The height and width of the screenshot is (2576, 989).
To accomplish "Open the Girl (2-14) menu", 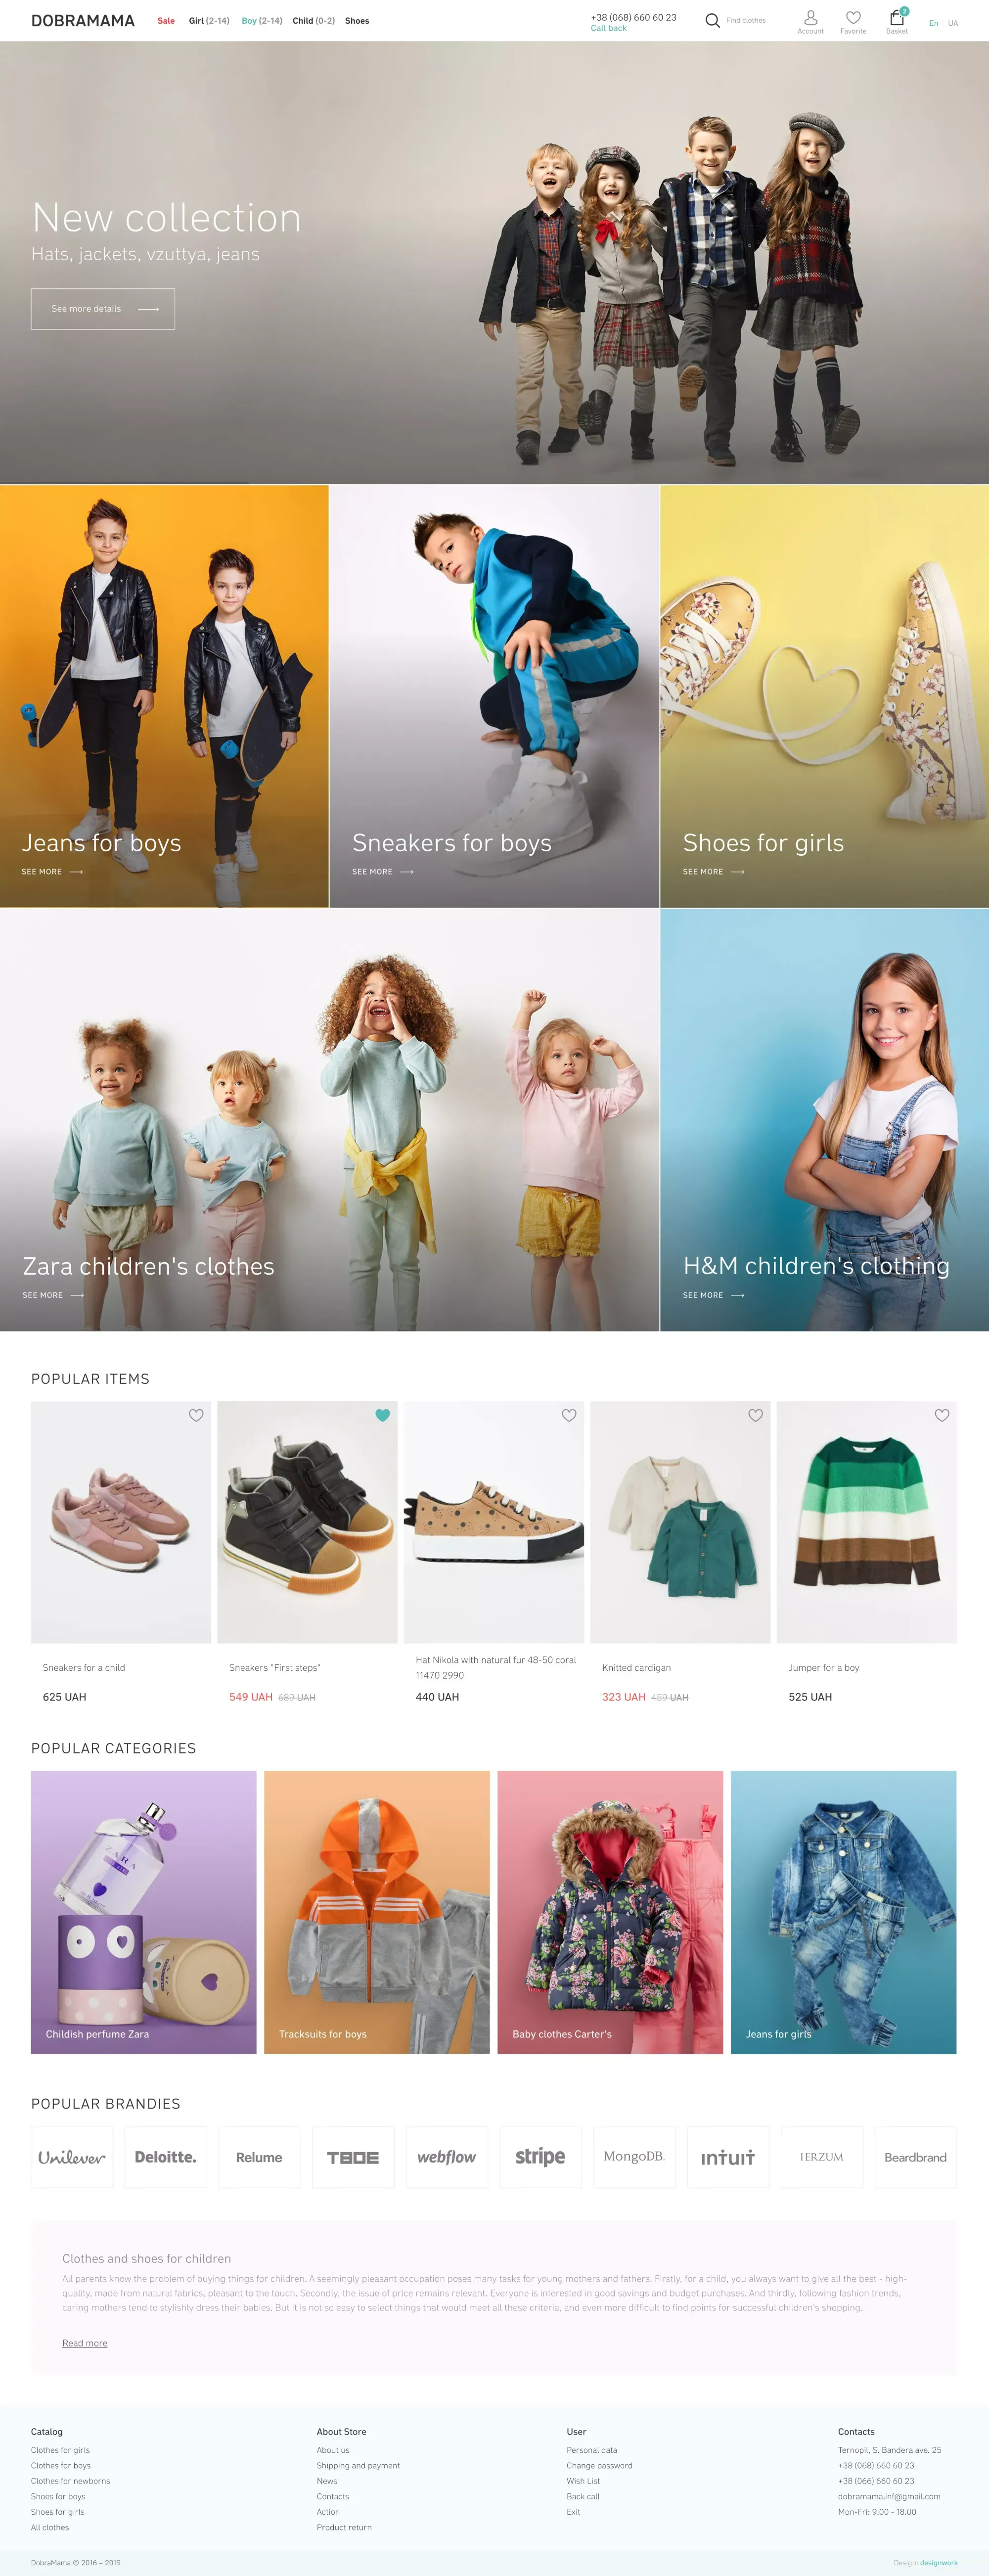I will pyautogui.click(x=209, y=20).
